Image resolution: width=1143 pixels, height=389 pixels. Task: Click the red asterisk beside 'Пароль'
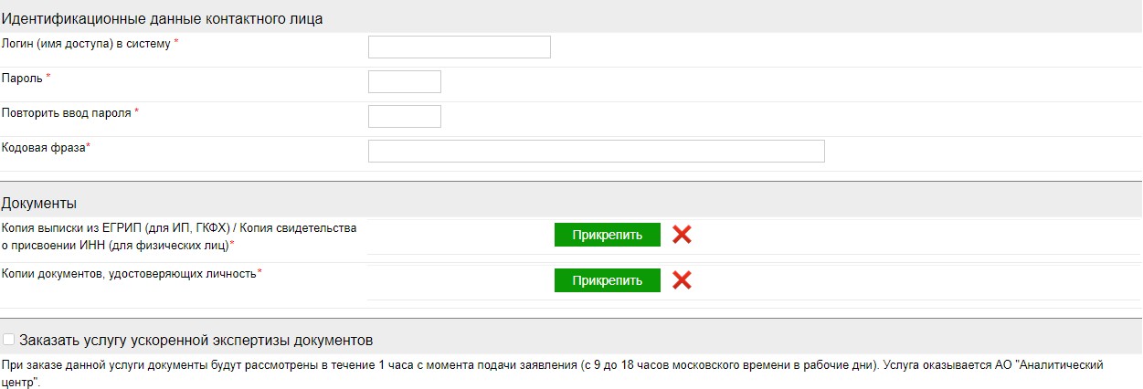[48, 77]
